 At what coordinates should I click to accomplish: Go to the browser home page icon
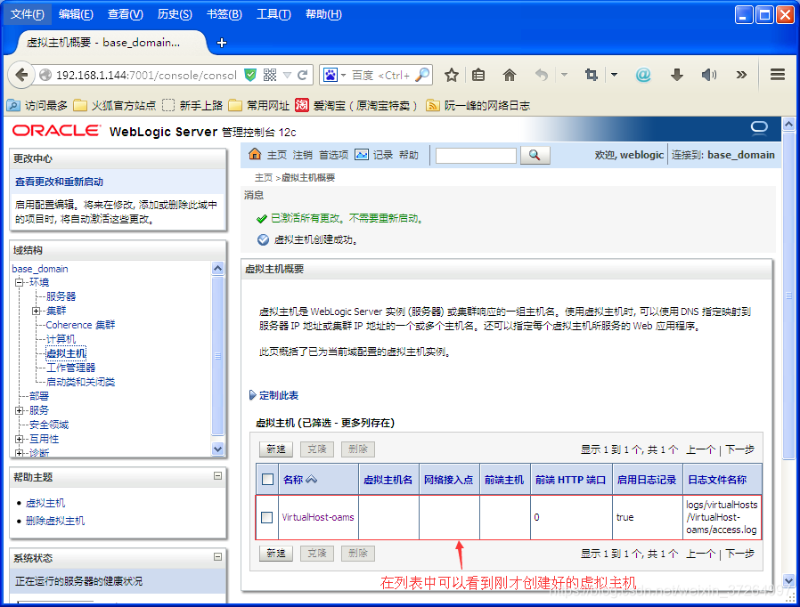click(510, 76)
